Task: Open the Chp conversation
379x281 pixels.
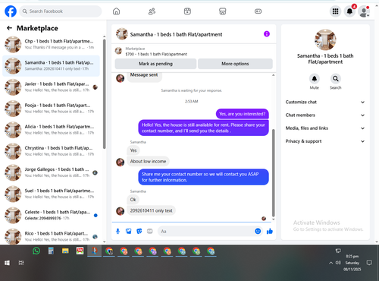Action: click(51, 44)
